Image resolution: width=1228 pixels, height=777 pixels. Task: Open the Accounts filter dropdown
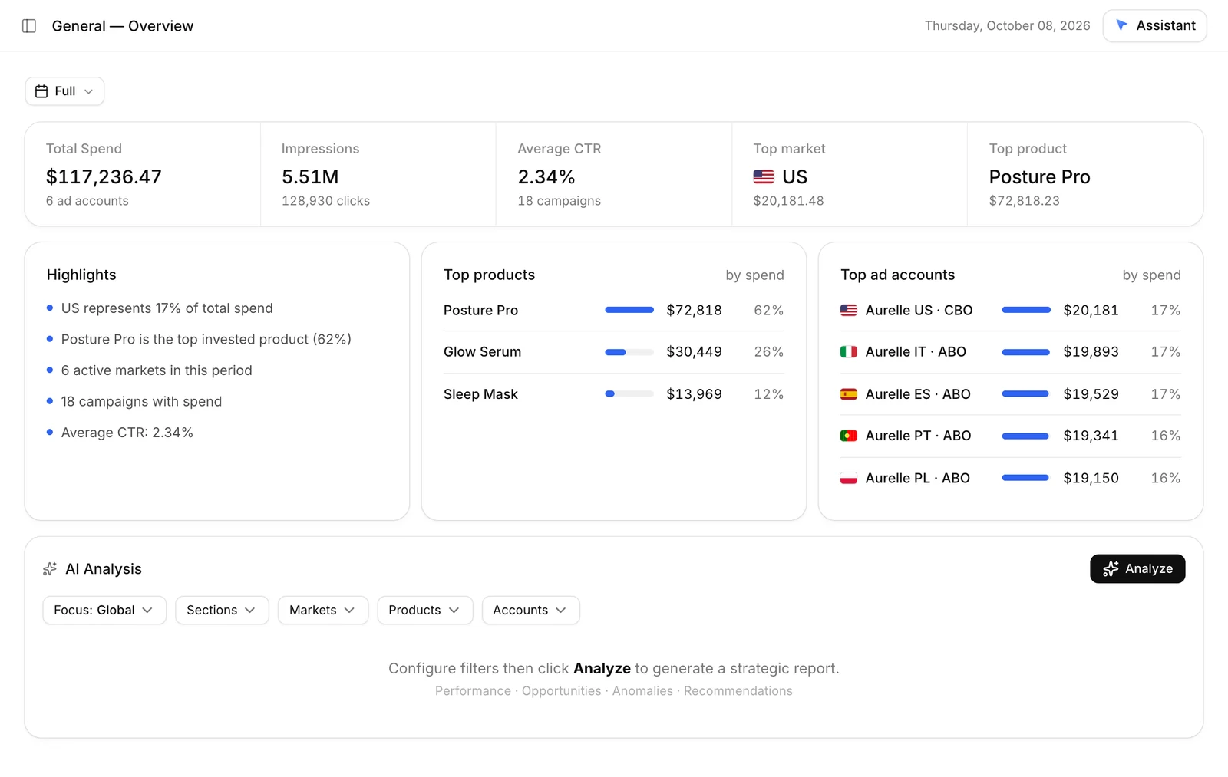[530, 611]
